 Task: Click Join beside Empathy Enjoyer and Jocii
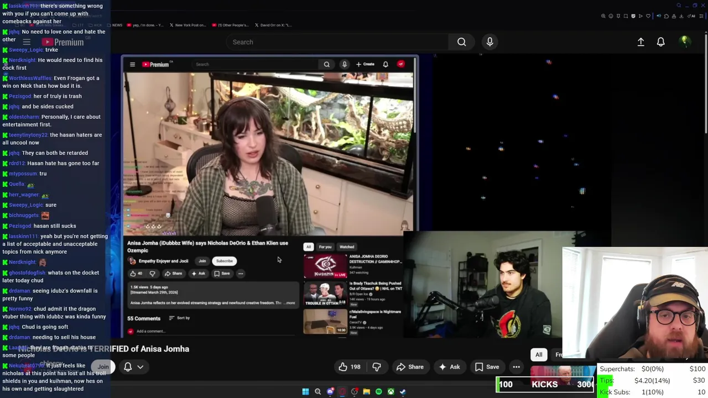point(202,261)
